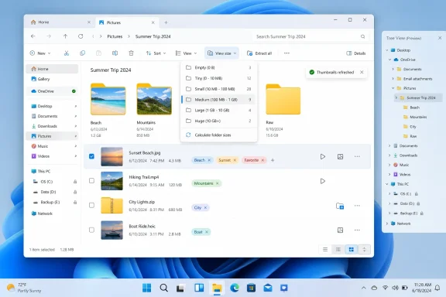
Task: Click the Windows Start button
Action: pyautogui.click(x=147, y=288)
